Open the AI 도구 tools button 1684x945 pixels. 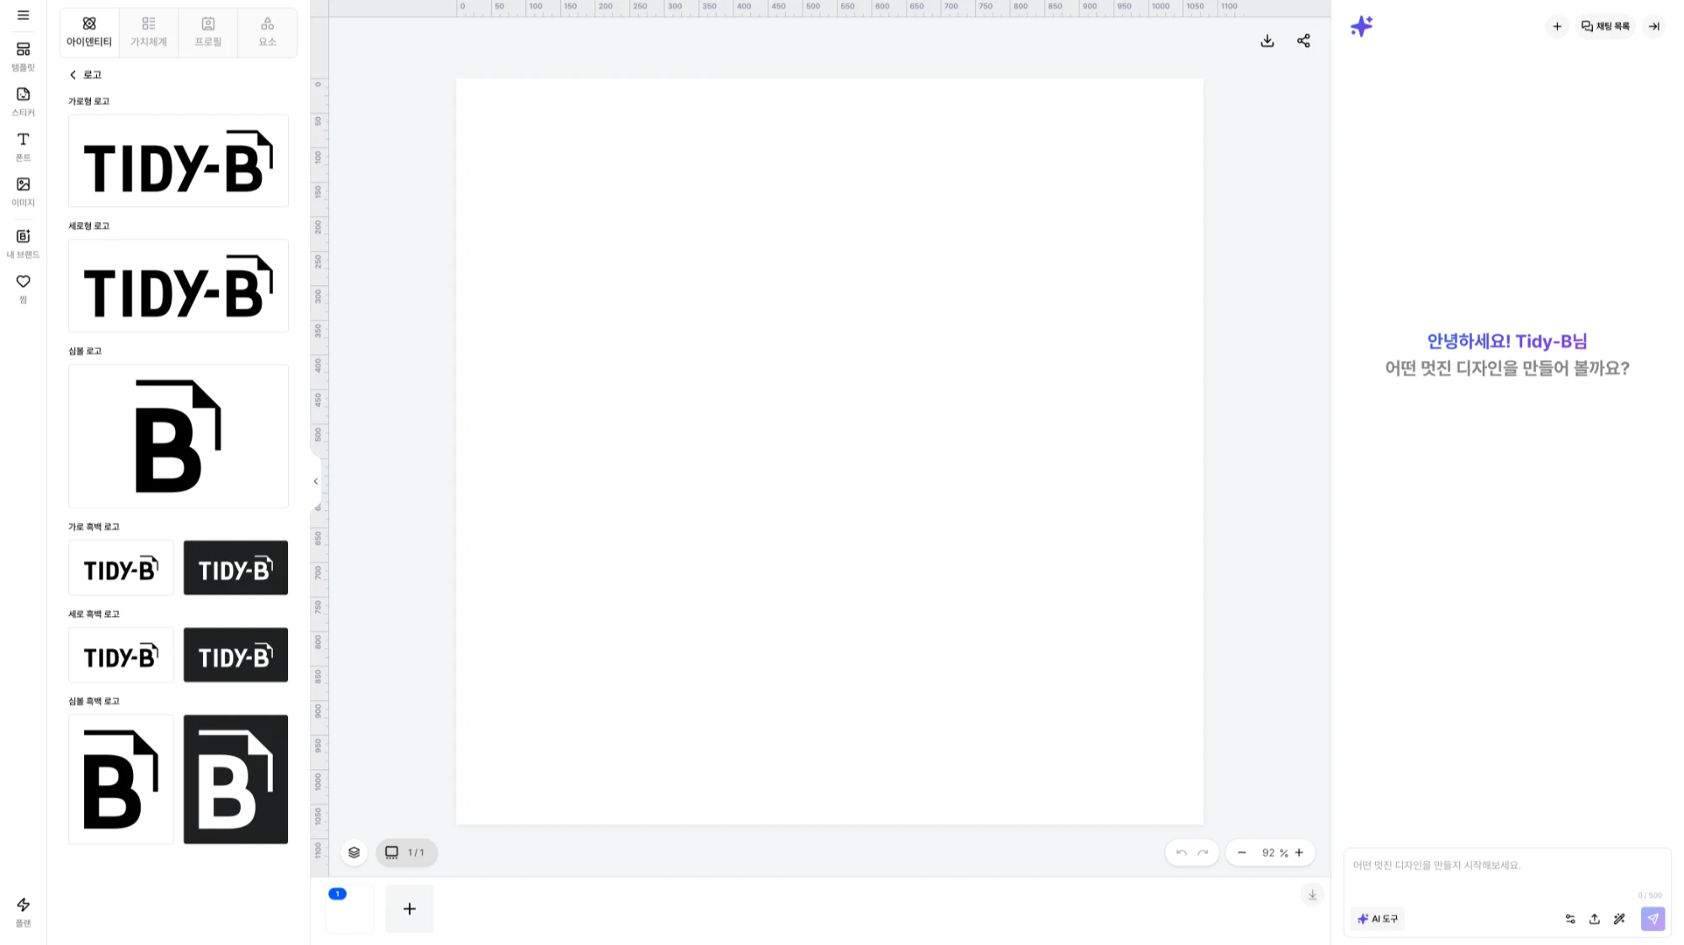pyautogui.click(x=1378, y=919)
